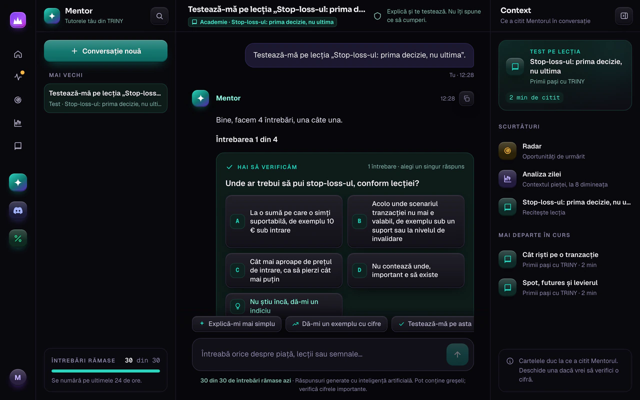640x400 pixels.
Task: Open the older conversation "Testează-mă pe lecția" in list
Action: (106, 98)
